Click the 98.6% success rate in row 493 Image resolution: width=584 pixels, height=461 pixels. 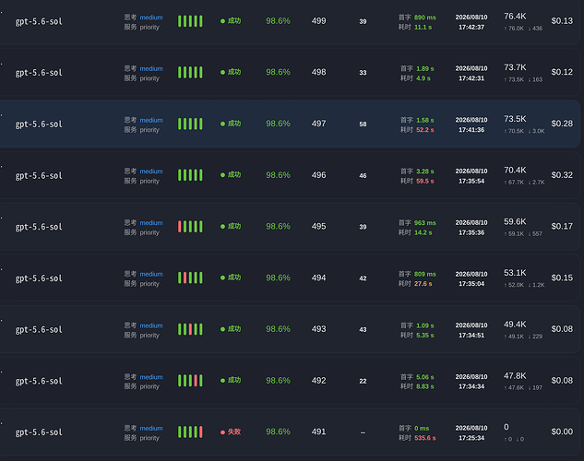279,329
